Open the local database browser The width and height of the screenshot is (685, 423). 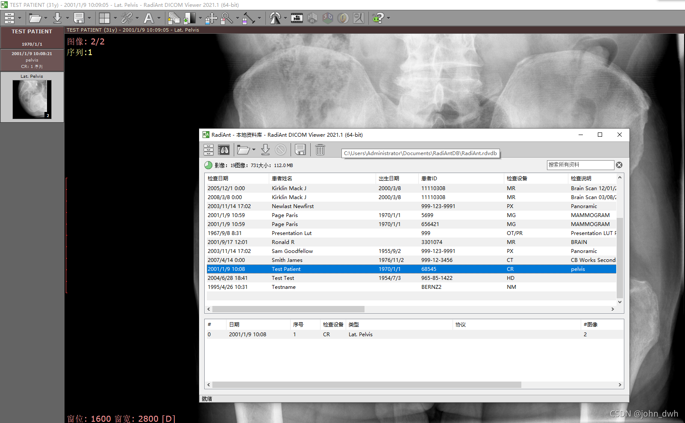(x=9, y=18)
